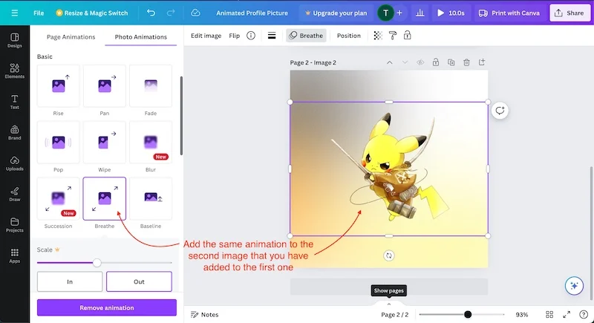Open the Uploads panel in sidebar
Viewport: 594px width, 323px height.
pyautogui.click(x=14, y=163)
